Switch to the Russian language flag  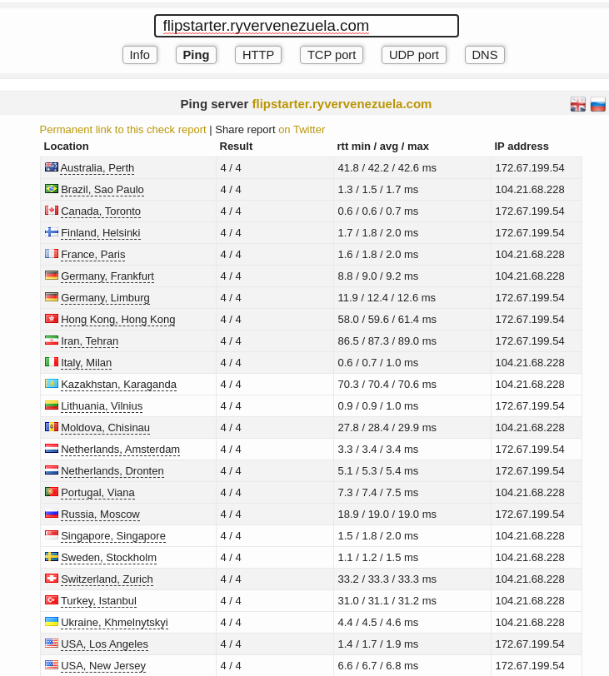click(x=598, y=104)
